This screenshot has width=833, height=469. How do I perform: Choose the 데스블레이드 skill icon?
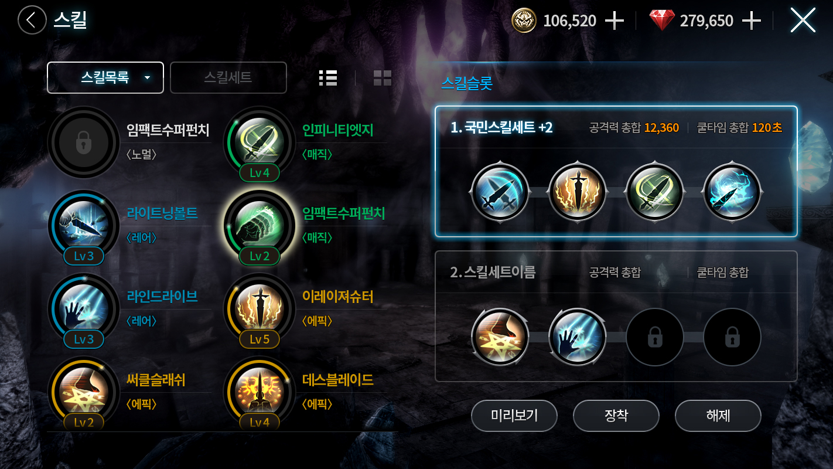pyautogui.click(x=260, y=392)
